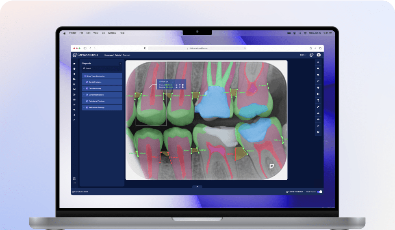Open the user profile avatar
The width and height of the screenshot is (395, 230).
319,55
